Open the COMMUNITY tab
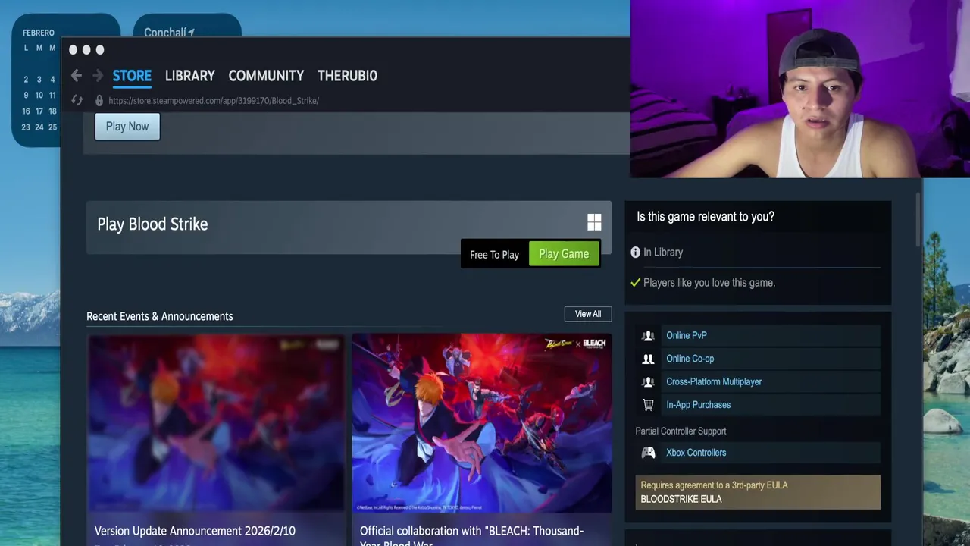 click(266, 76)
